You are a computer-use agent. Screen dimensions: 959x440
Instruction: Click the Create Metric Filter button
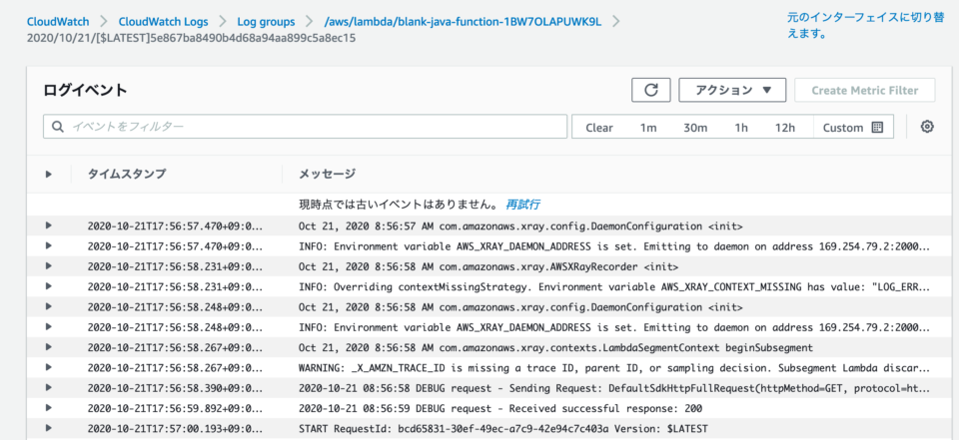pyautogui.click(x=865, y=91)
